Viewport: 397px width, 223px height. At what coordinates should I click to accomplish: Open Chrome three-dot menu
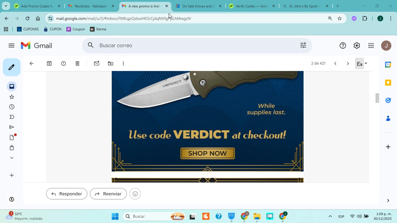391,19
